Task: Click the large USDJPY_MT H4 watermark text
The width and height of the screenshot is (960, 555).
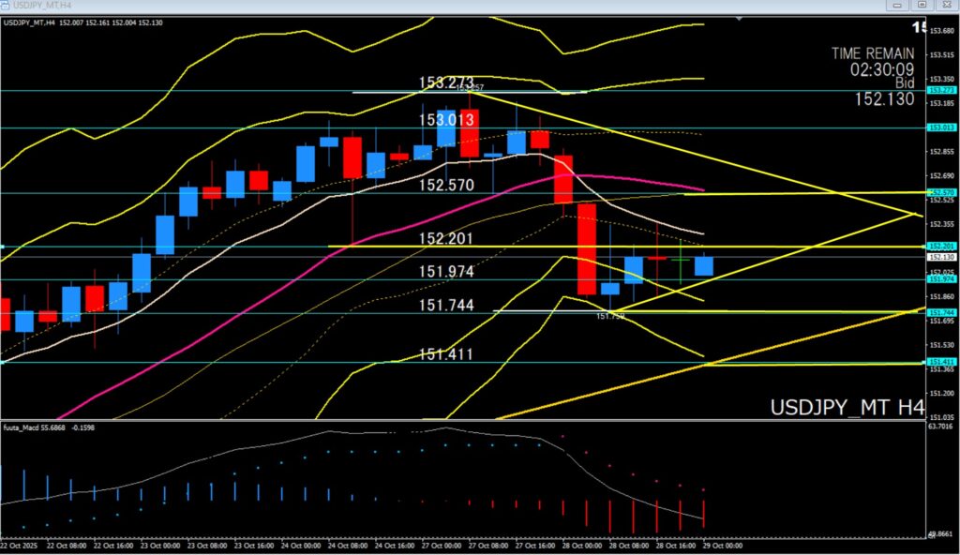Action: point(847,408)
